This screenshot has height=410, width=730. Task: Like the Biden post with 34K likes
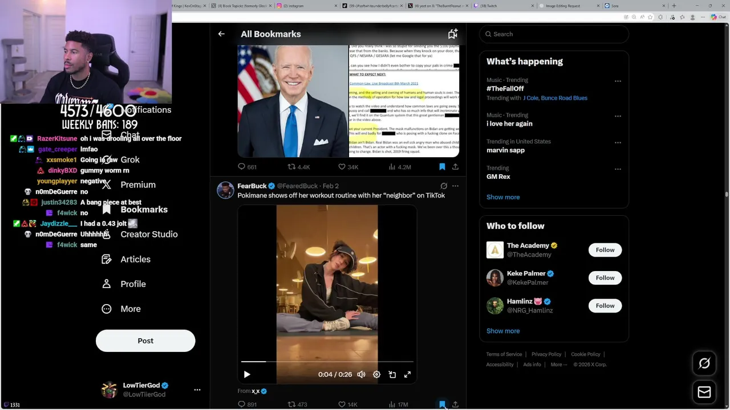click(348, 167)
